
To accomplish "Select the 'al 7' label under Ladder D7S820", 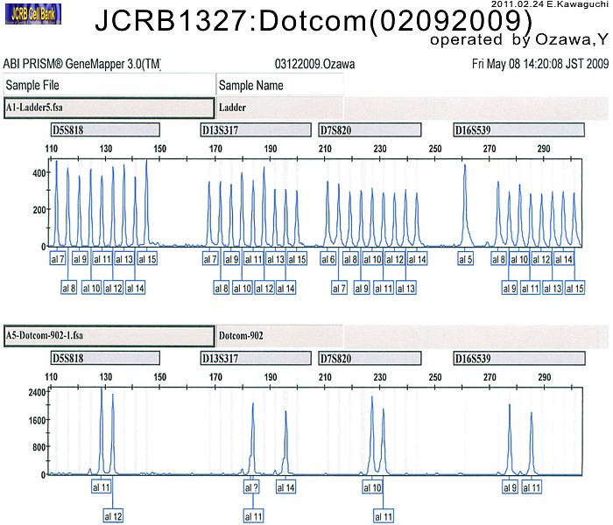I will [x=339, y=288].
